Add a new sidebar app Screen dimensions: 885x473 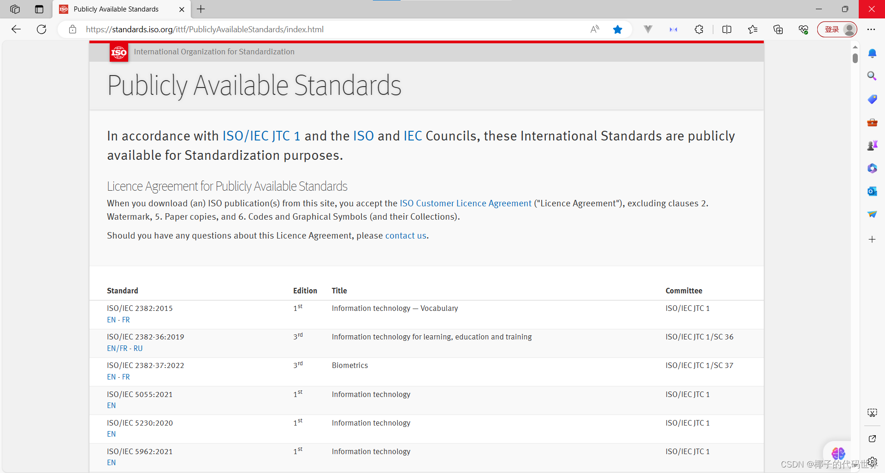(872, 239)
